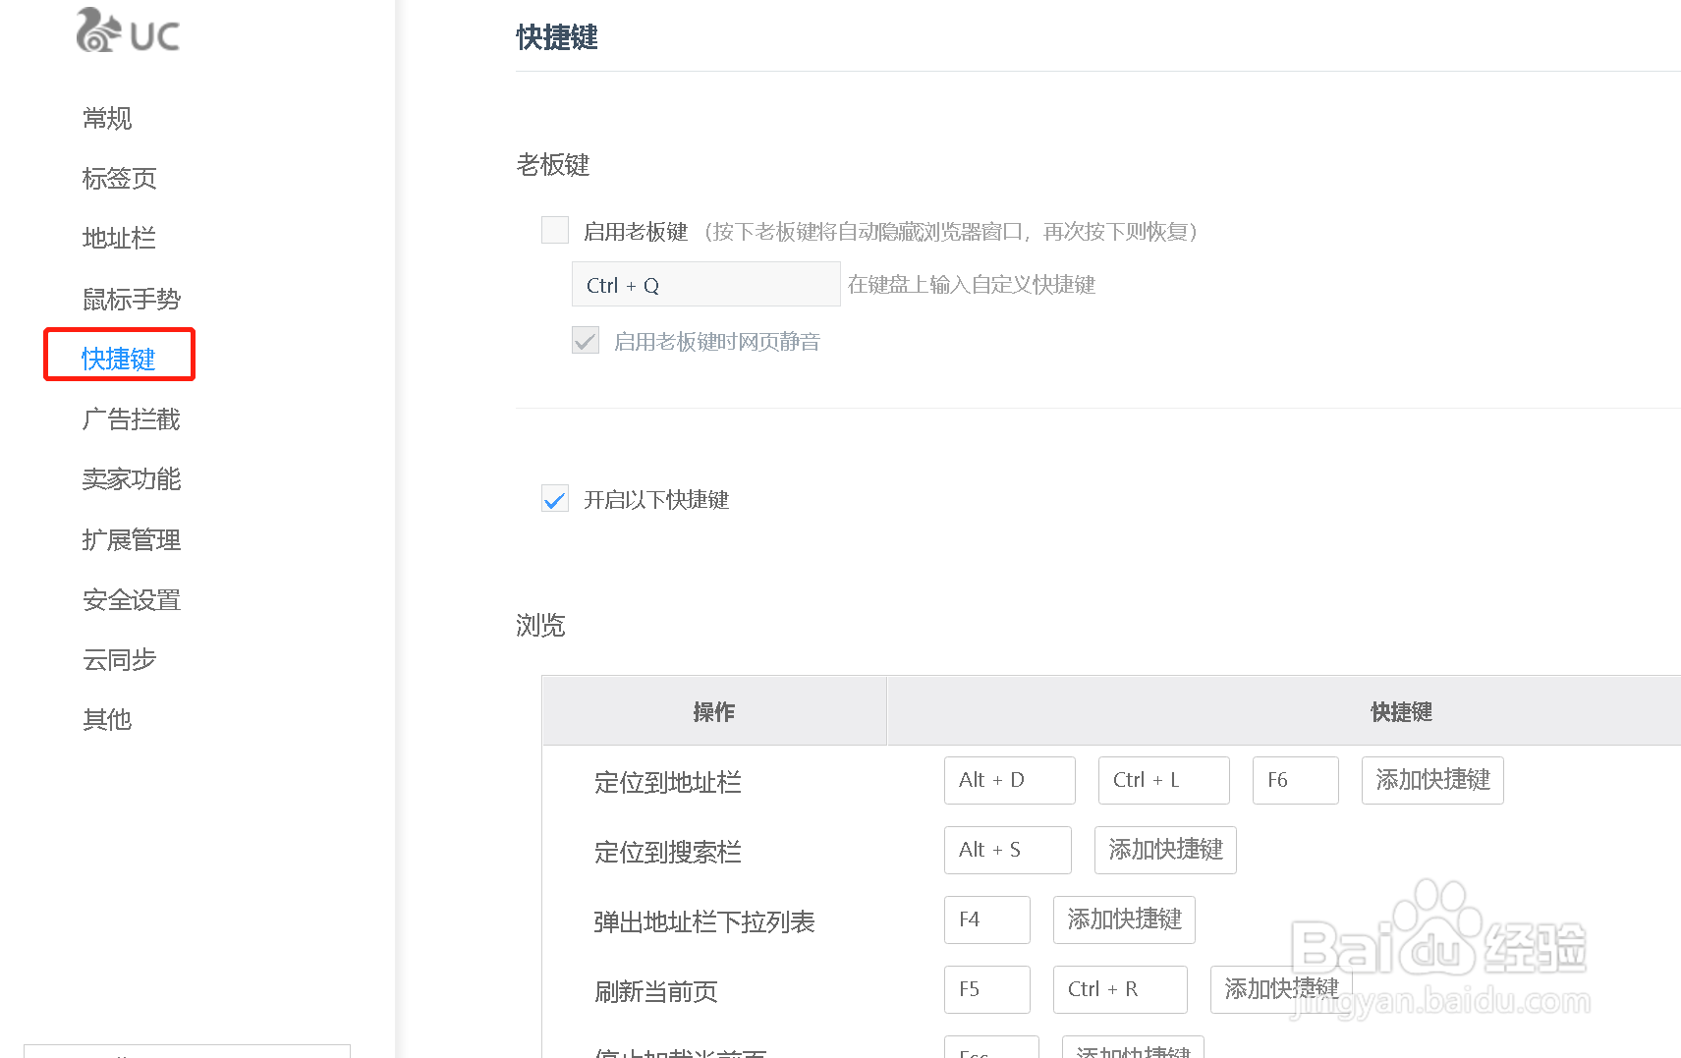Image resolution: width=1681 pixels, height=1058 pixels.
Task: Click the Alt + D shortcut button
Action: tap(1009, 780)
